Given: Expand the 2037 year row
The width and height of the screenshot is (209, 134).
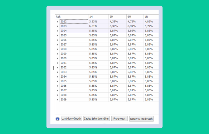Looking at the screenshot, I should point(57,90).
